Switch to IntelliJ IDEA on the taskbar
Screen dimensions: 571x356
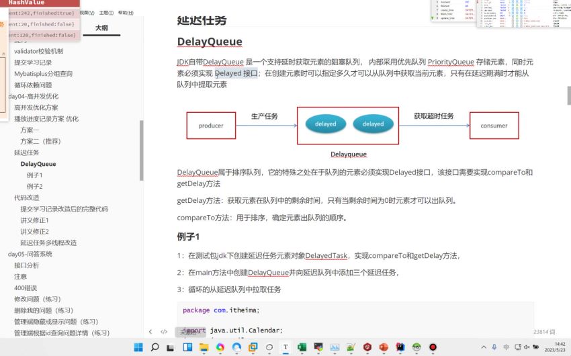pos(400,347)
